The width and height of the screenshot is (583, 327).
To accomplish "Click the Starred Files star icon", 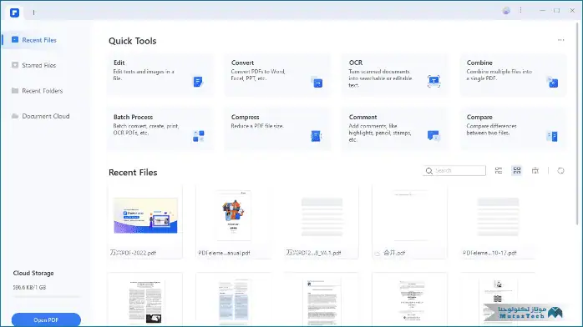I will [15, 65].
